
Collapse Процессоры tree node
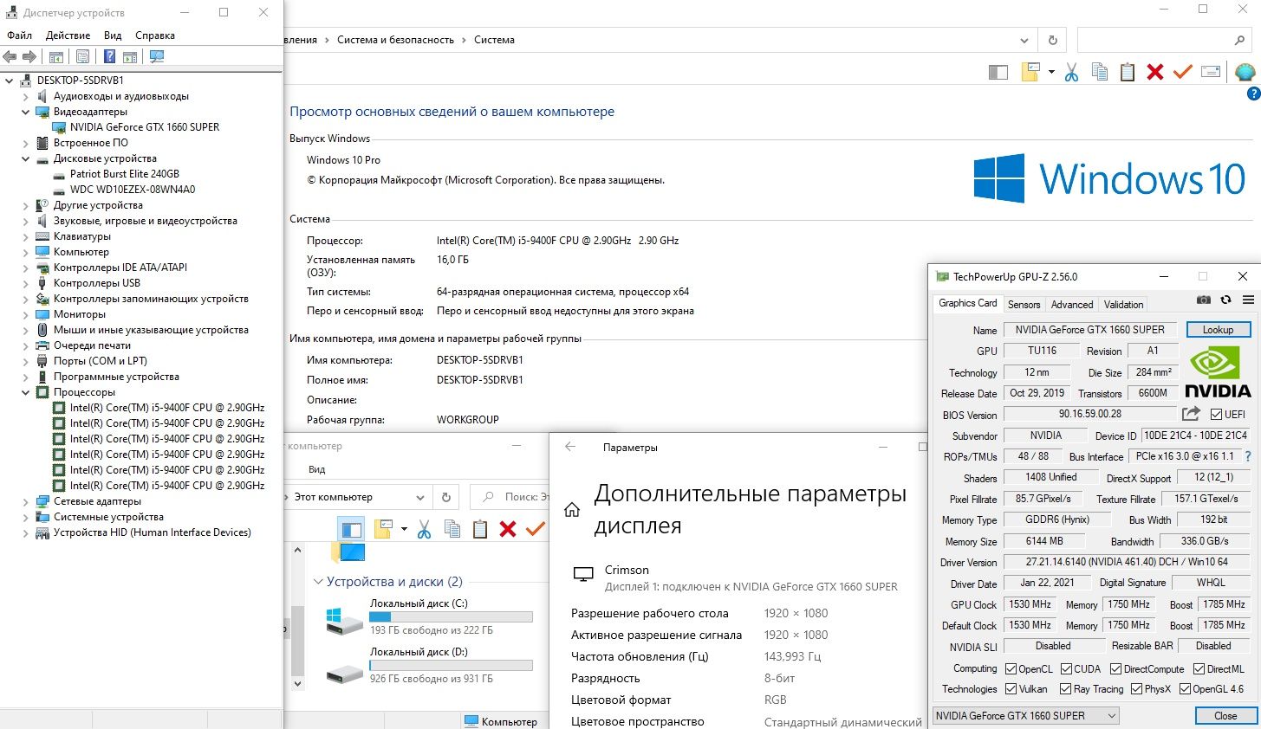click(x=26, y=392)
